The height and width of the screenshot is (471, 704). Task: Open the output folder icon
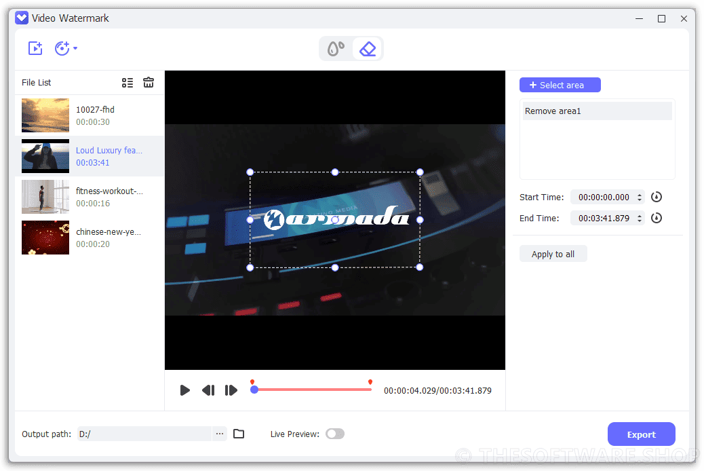239,434
